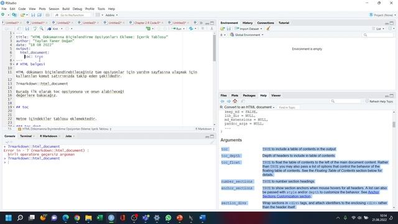Open the Addins dropdown
398x224 pixels.
pos(111,15)
